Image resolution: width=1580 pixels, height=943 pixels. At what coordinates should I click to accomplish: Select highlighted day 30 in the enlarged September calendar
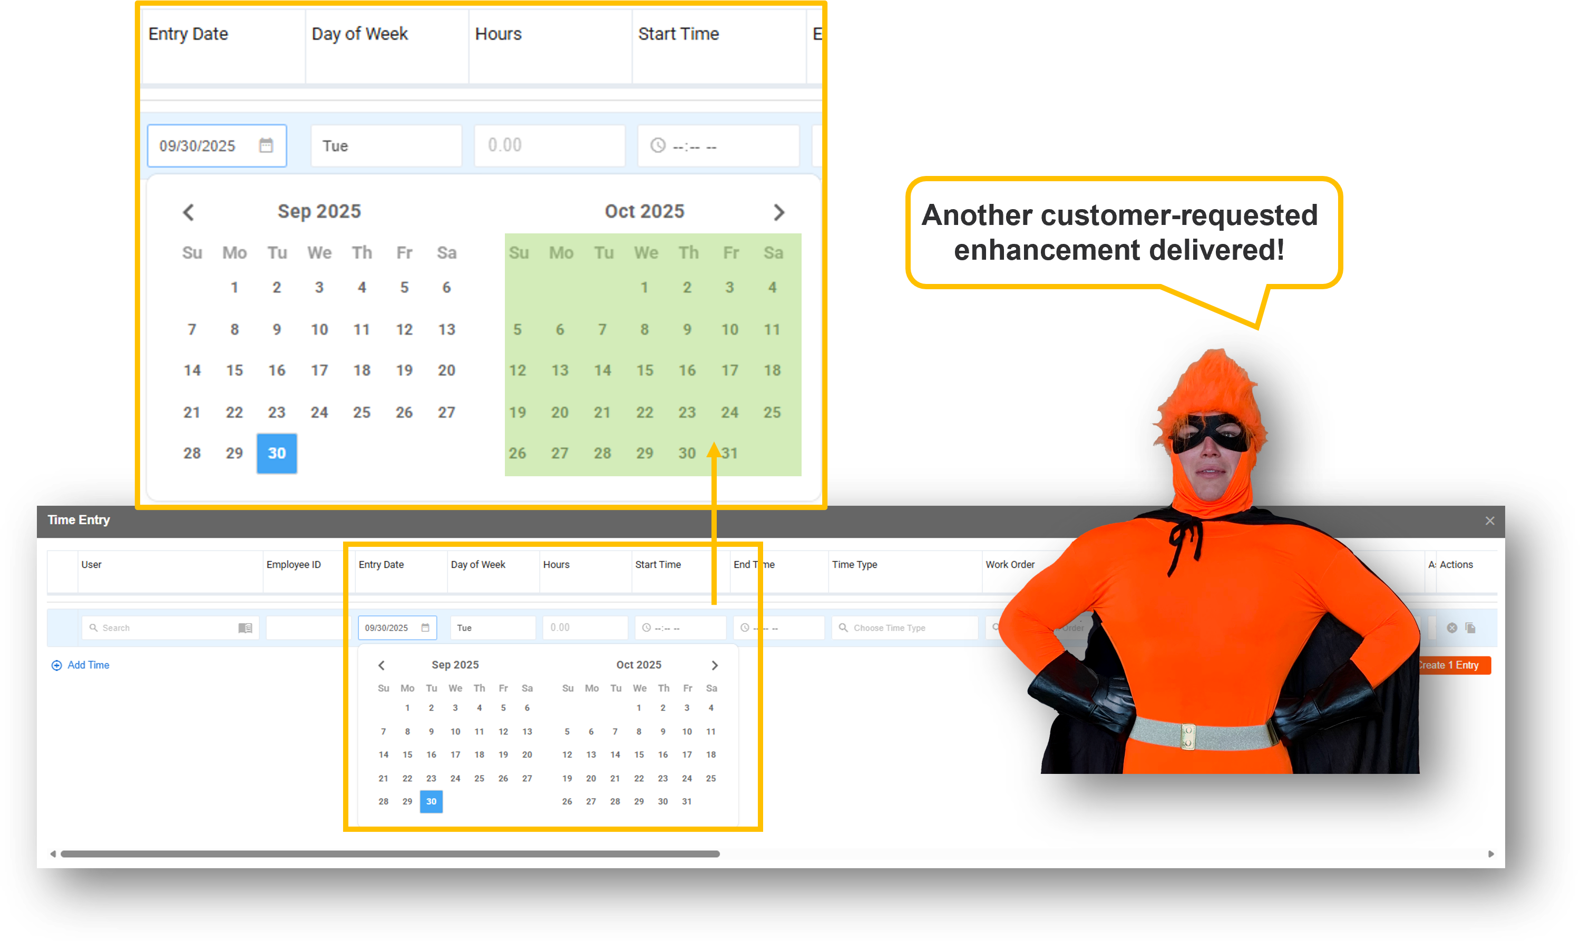[277, 453]
